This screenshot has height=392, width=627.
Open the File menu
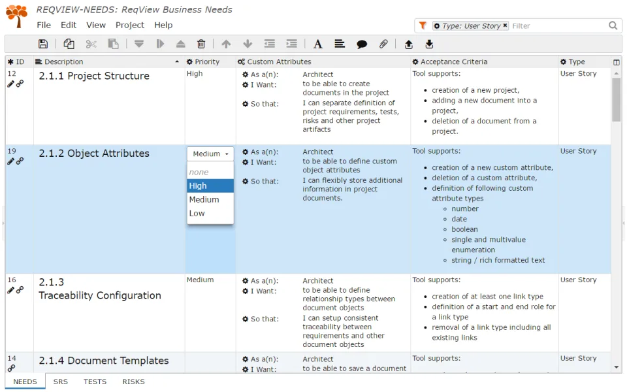tap(44, 25)
